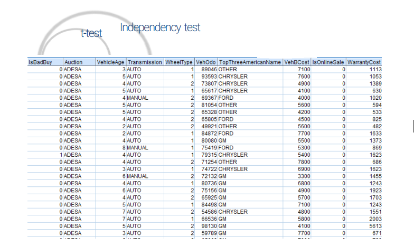Click the IsOnlineSale column header

click(x=328, y=62)
